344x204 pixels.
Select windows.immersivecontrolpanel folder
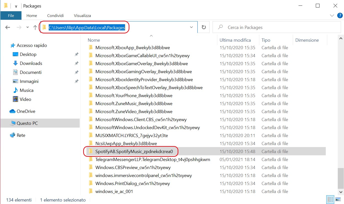[144, 176]
